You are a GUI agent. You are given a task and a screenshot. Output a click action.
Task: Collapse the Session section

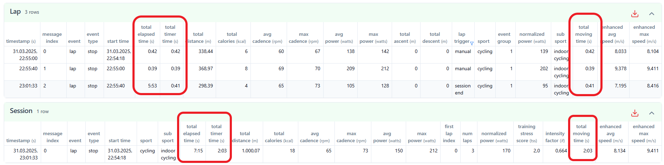651,113
